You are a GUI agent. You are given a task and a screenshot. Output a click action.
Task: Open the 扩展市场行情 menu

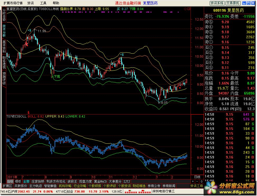[x=13, y=3]
